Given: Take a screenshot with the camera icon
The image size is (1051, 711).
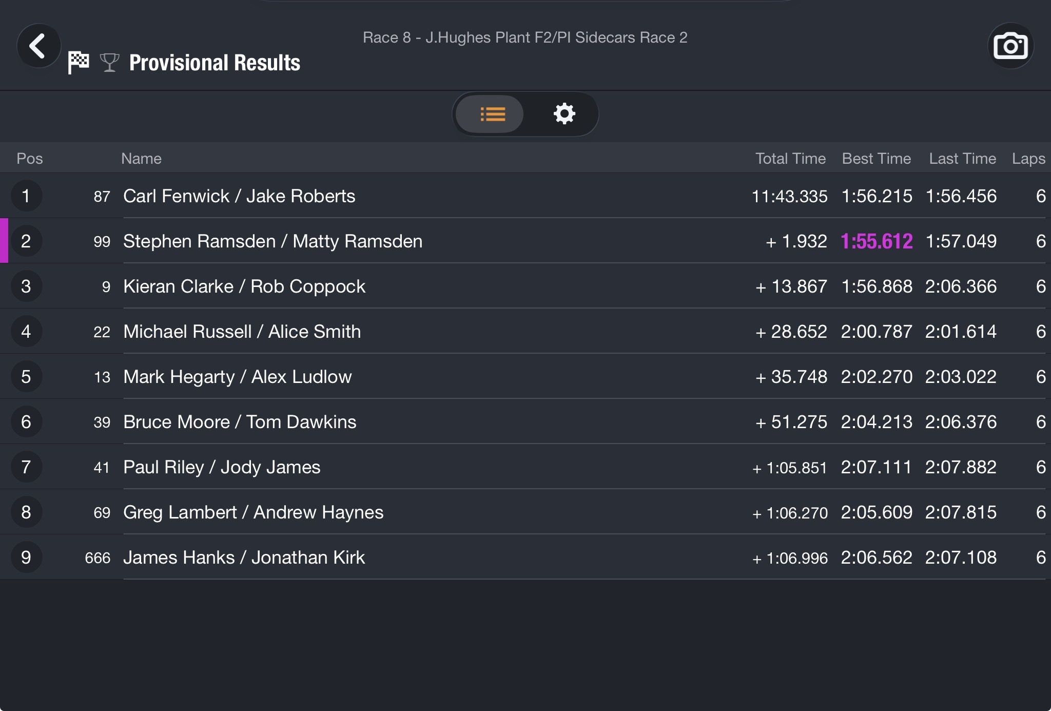Looking at the screenshot, I should pos(1010,46).
